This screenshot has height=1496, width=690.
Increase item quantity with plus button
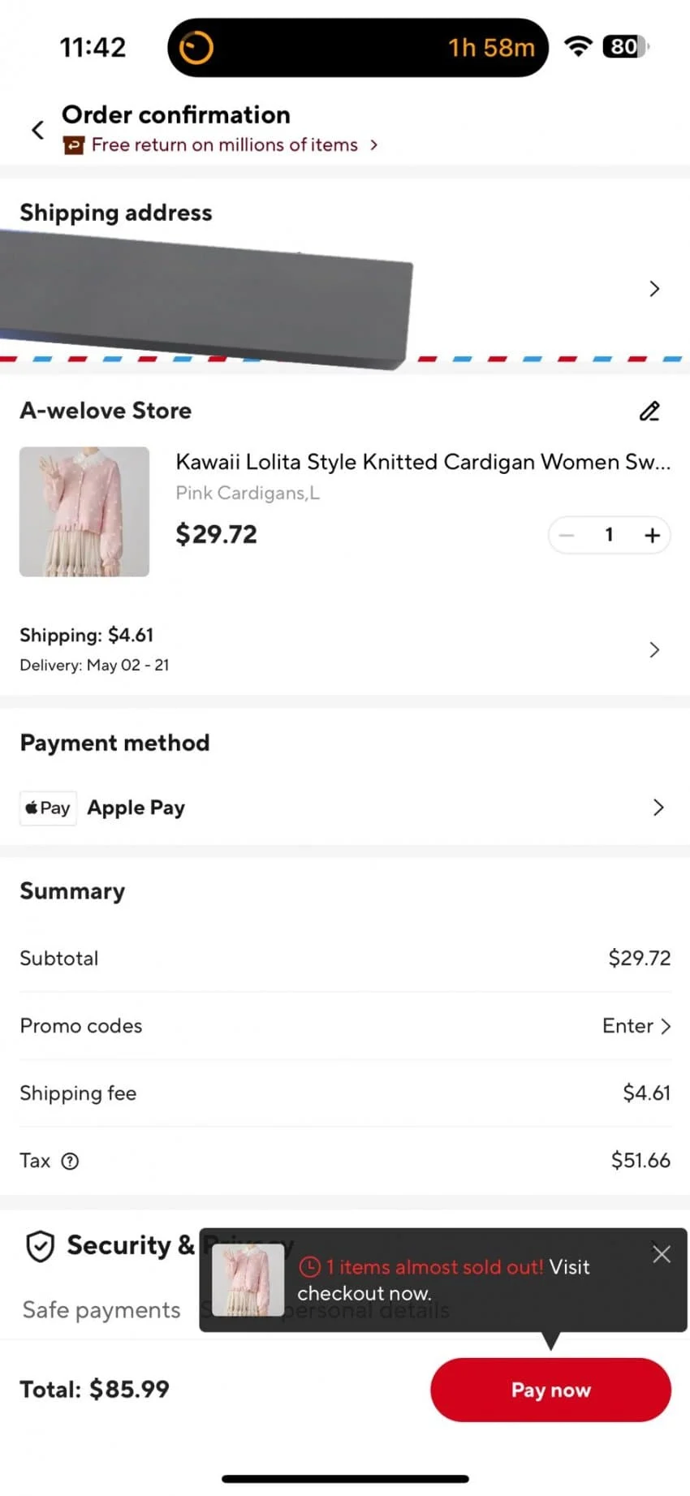click(x=652, y=536)
